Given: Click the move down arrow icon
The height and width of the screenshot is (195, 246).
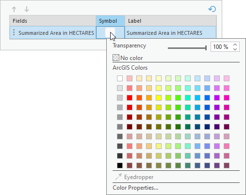Looking at the screenshot, I should [27, 9].
